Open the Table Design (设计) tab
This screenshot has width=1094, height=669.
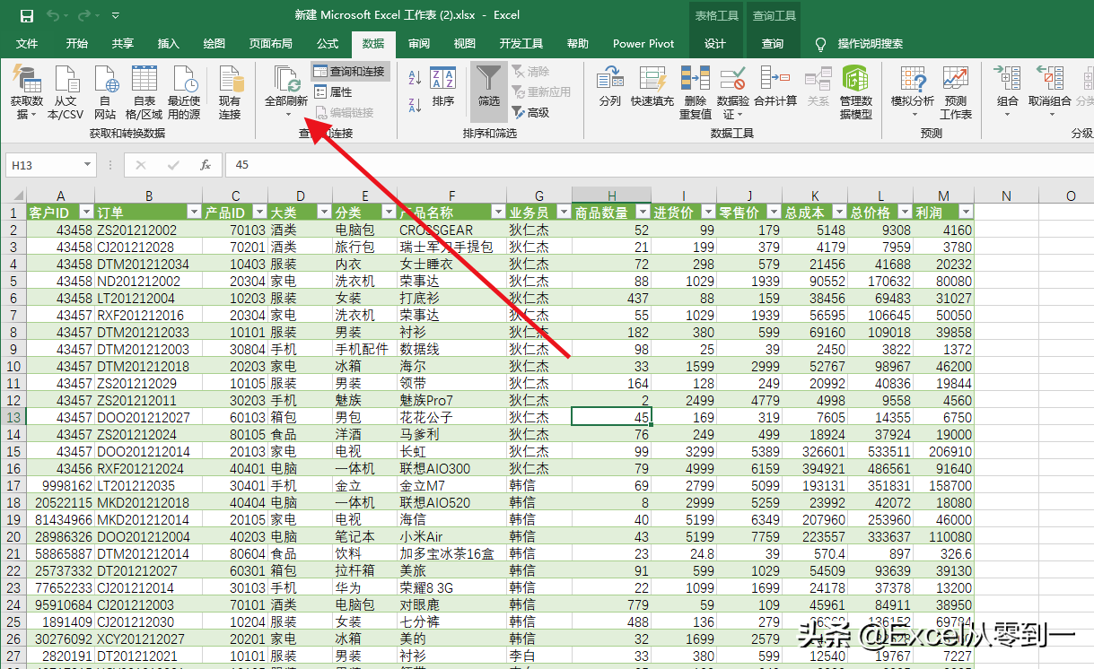pyautogui.click(x=715, y=44)
